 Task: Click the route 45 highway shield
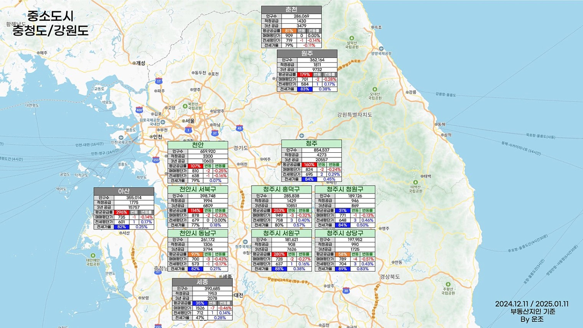click(x=239, y=128)
